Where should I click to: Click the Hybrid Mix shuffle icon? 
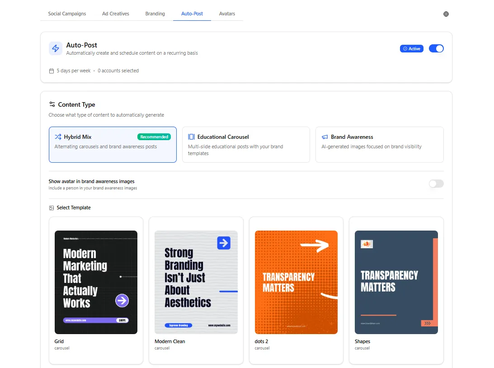(x=58, y=137)
